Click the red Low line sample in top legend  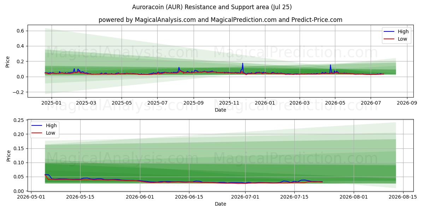pos(390,39)
